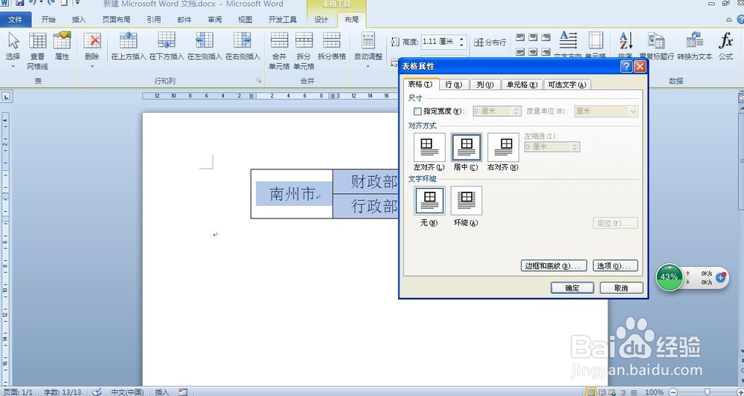Select 无 text wrapping
Screen dimensions: 744x396
tap(429, 201)
